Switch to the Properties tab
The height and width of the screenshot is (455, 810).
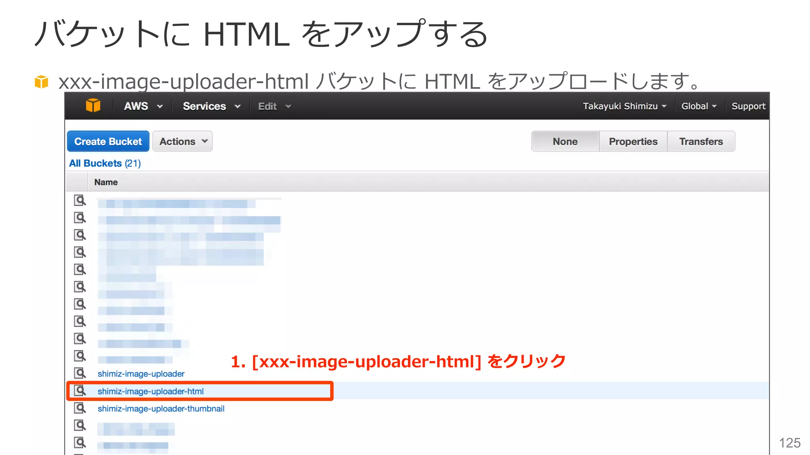[x=633, y=141]
